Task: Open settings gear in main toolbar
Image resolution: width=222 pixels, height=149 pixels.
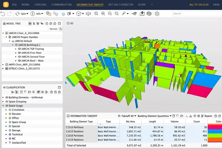Action: click(x=157, y=14)
